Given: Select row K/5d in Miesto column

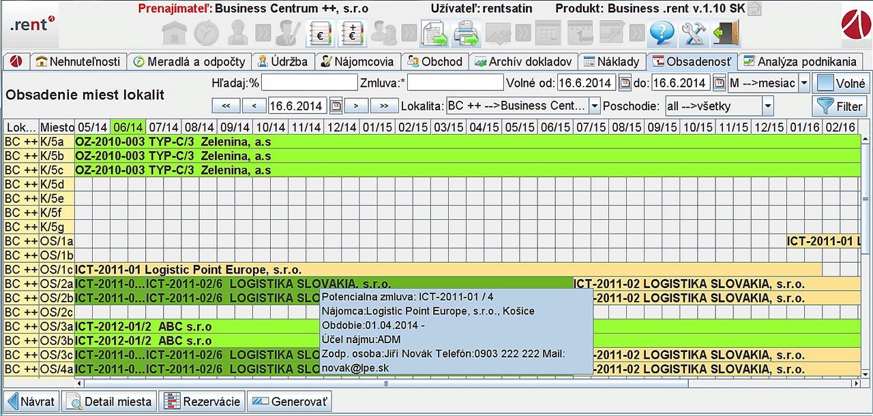Looking at the screenshot, I should [x=57, y=185].
